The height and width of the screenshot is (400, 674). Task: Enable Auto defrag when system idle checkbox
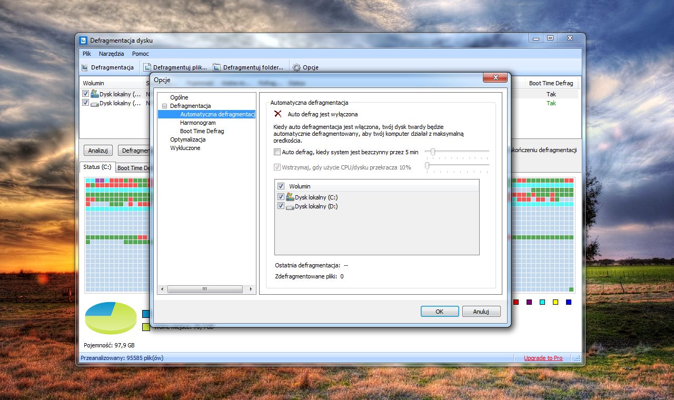(x=277, y=152)
